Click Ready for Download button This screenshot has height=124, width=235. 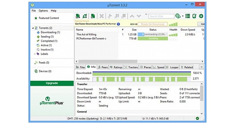[x=152, y=24]
